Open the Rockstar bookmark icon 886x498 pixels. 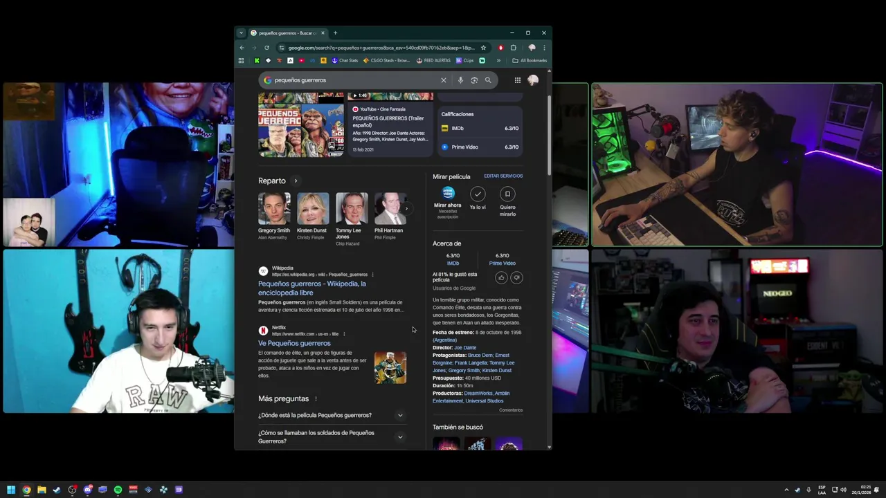click(x=323, y=60)
